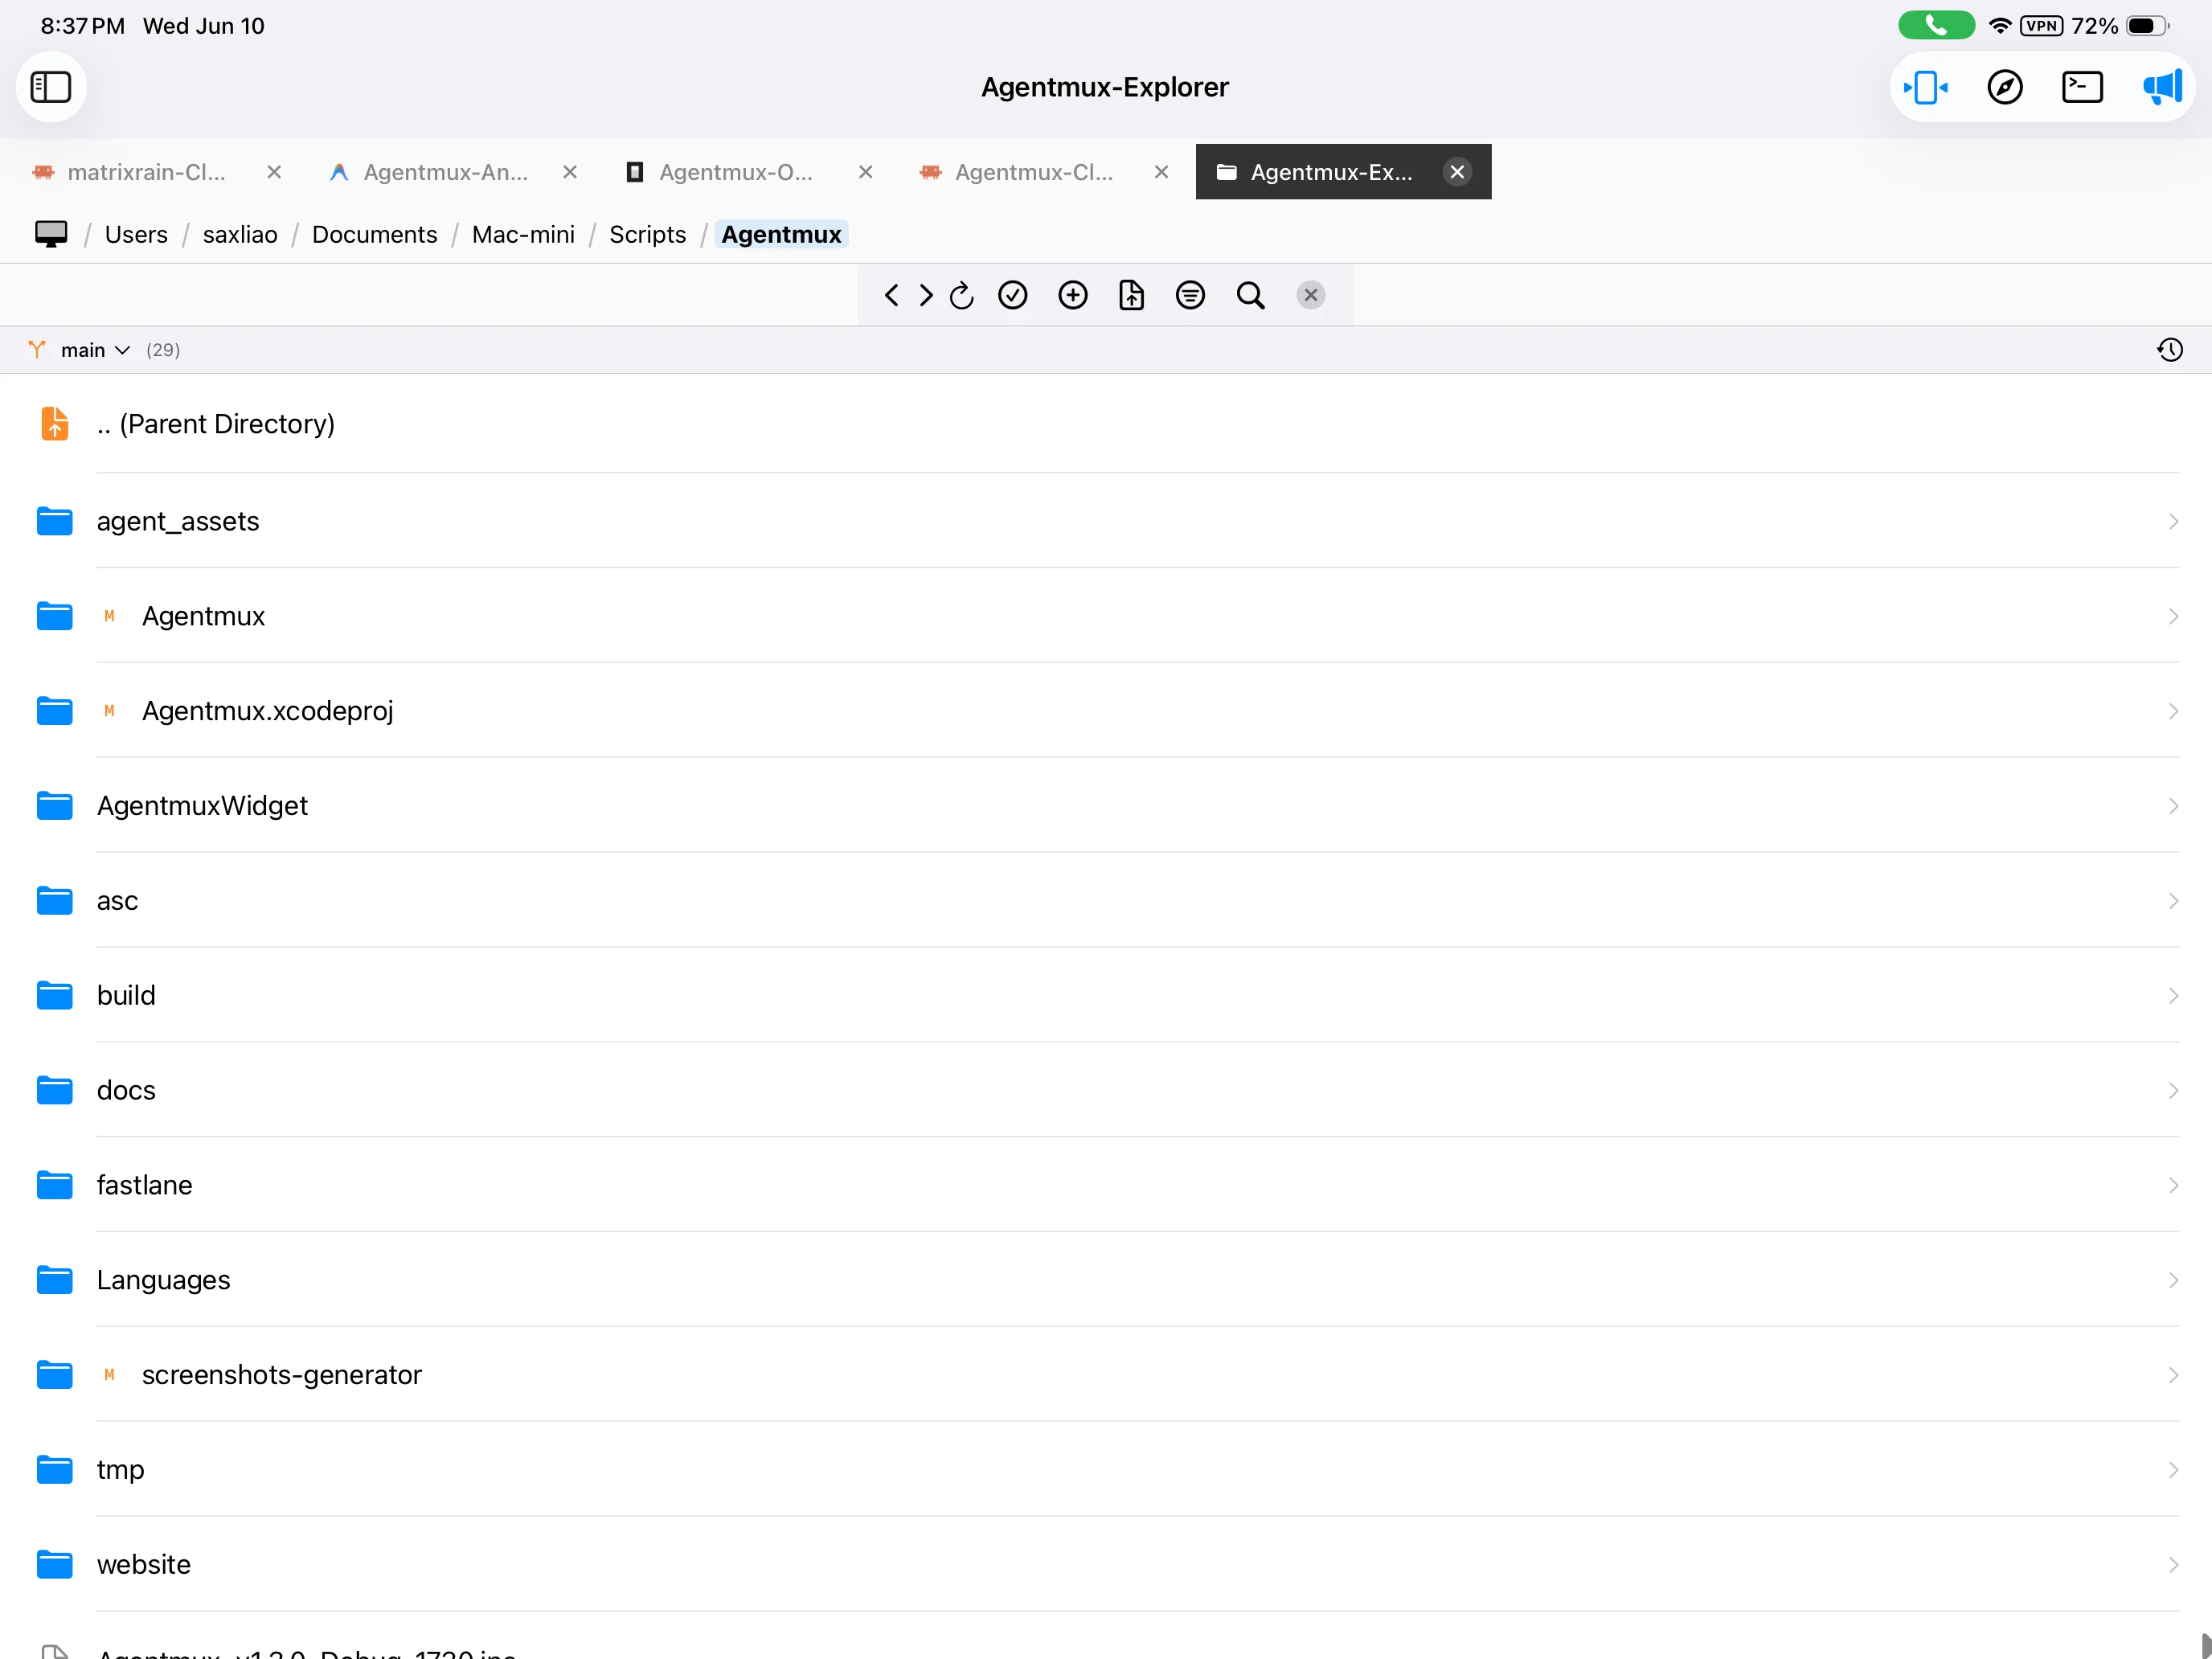Image resolution: width=2212 pixels, height=1659 pixels.
Task: Click chevron on fastlane row
Action: (2173, 1185)
